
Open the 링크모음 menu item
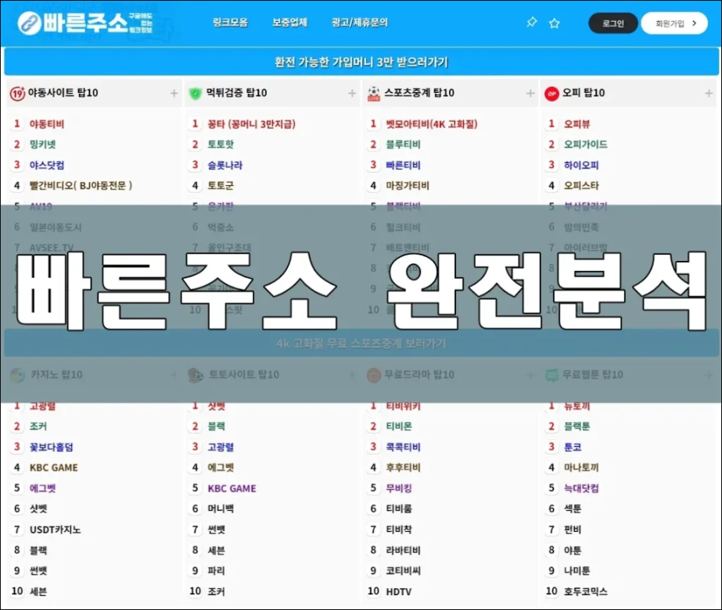tap(233, 23)
